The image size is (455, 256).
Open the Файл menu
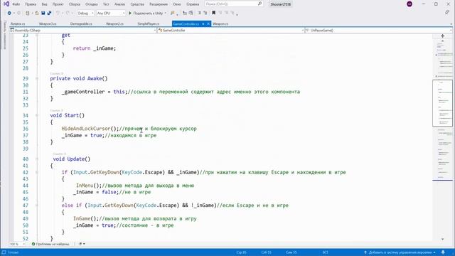coord(16,4)
